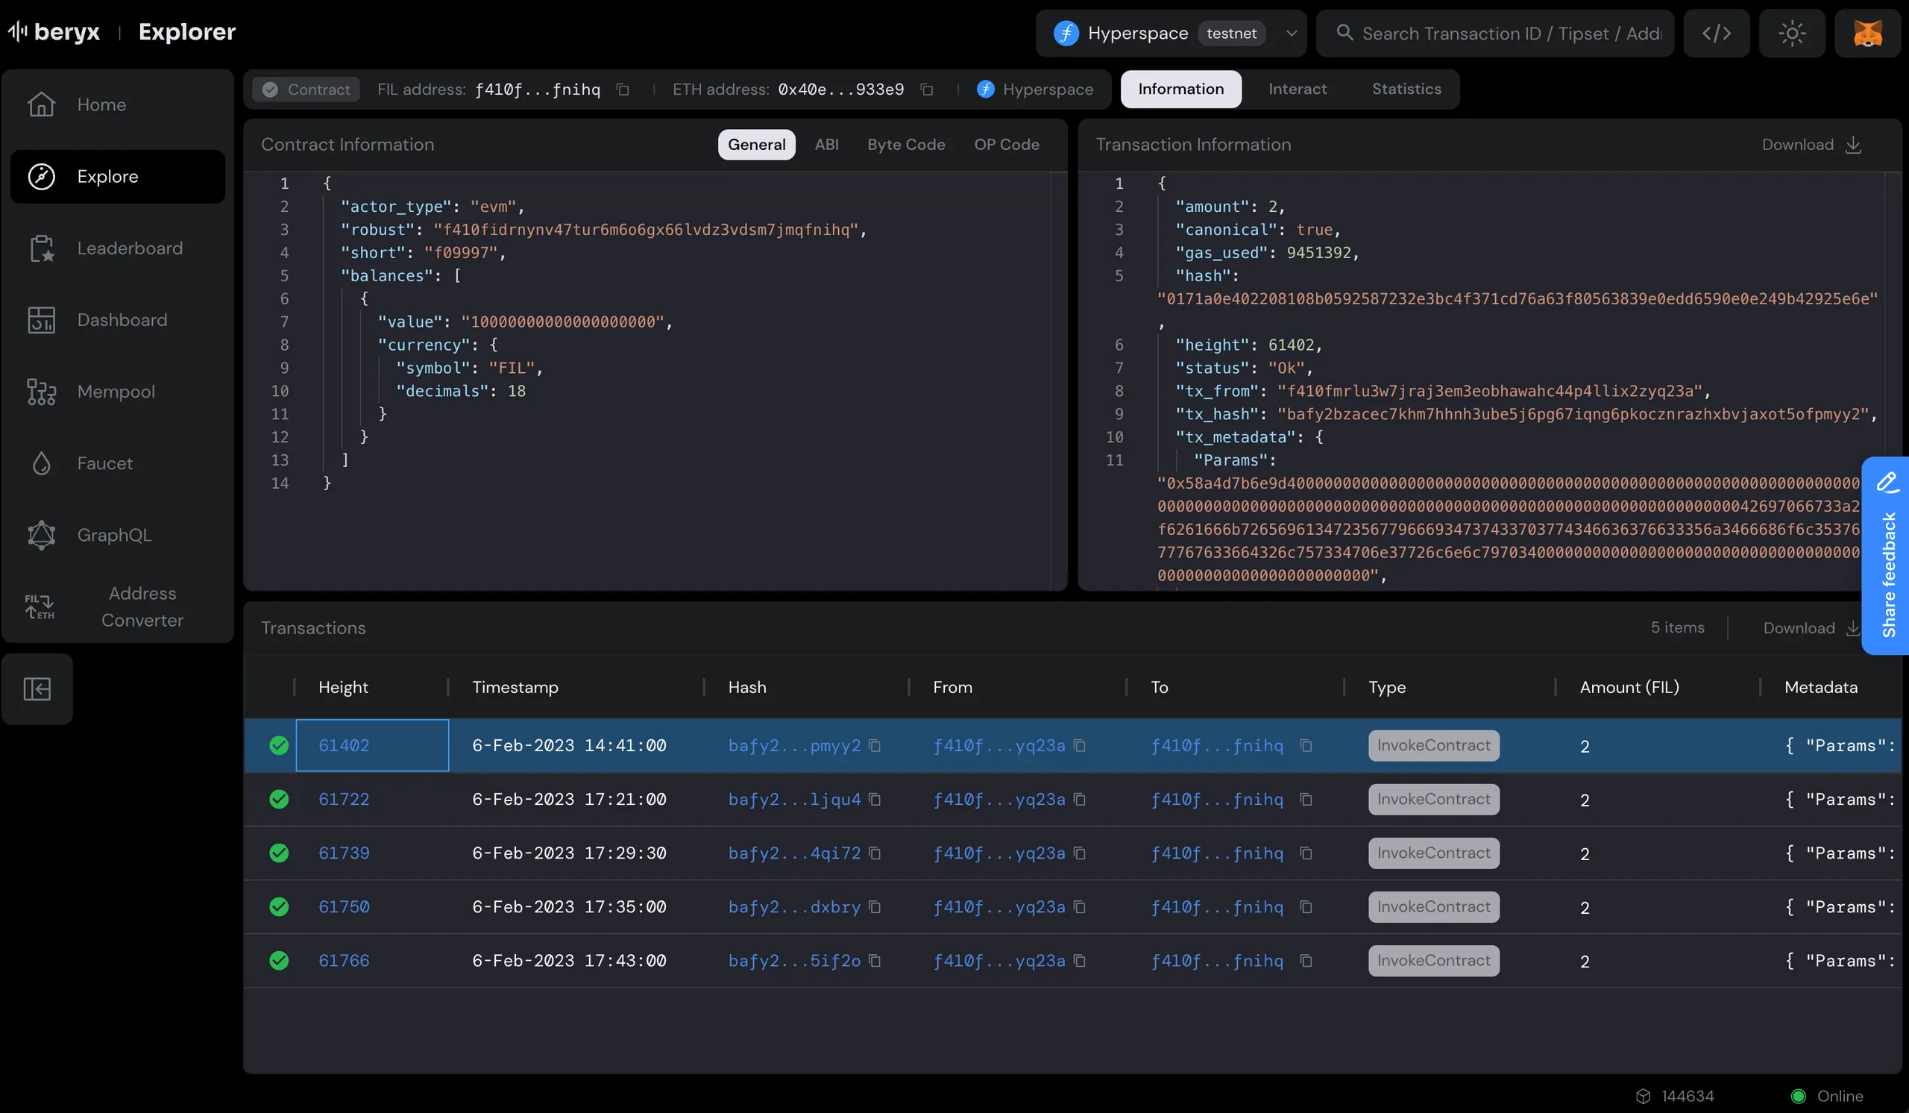Image resolution: width=1909 pixels, height=1113 pixels.
Task: Copy the FIL address f410f...fnihq
Action: (623, 90)
